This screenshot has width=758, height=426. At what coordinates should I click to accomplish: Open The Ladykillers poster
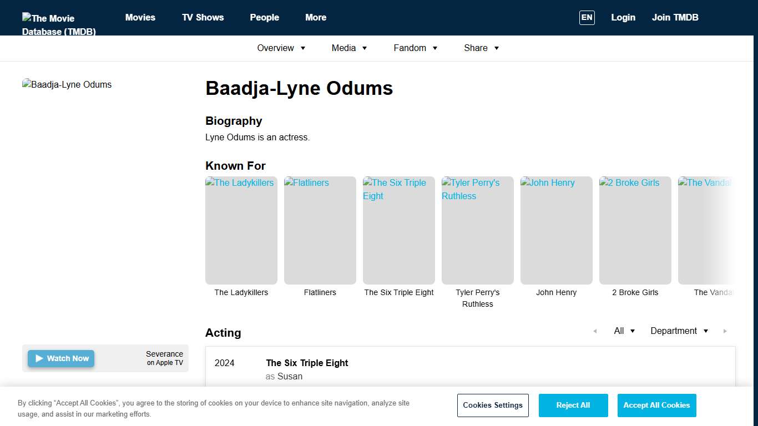pos(241,230)
